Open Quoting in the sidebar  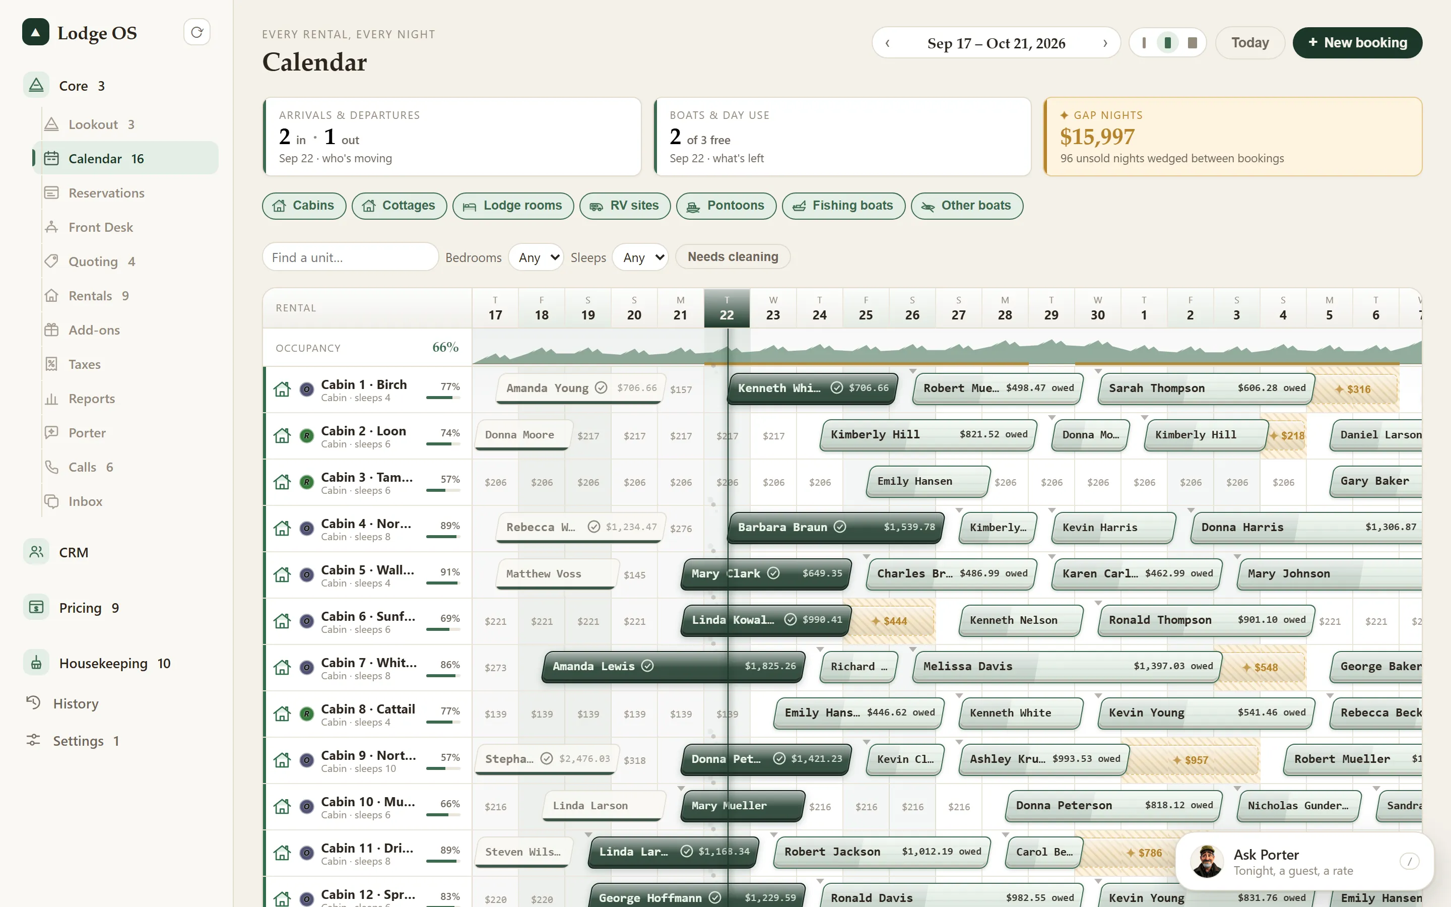125,261
